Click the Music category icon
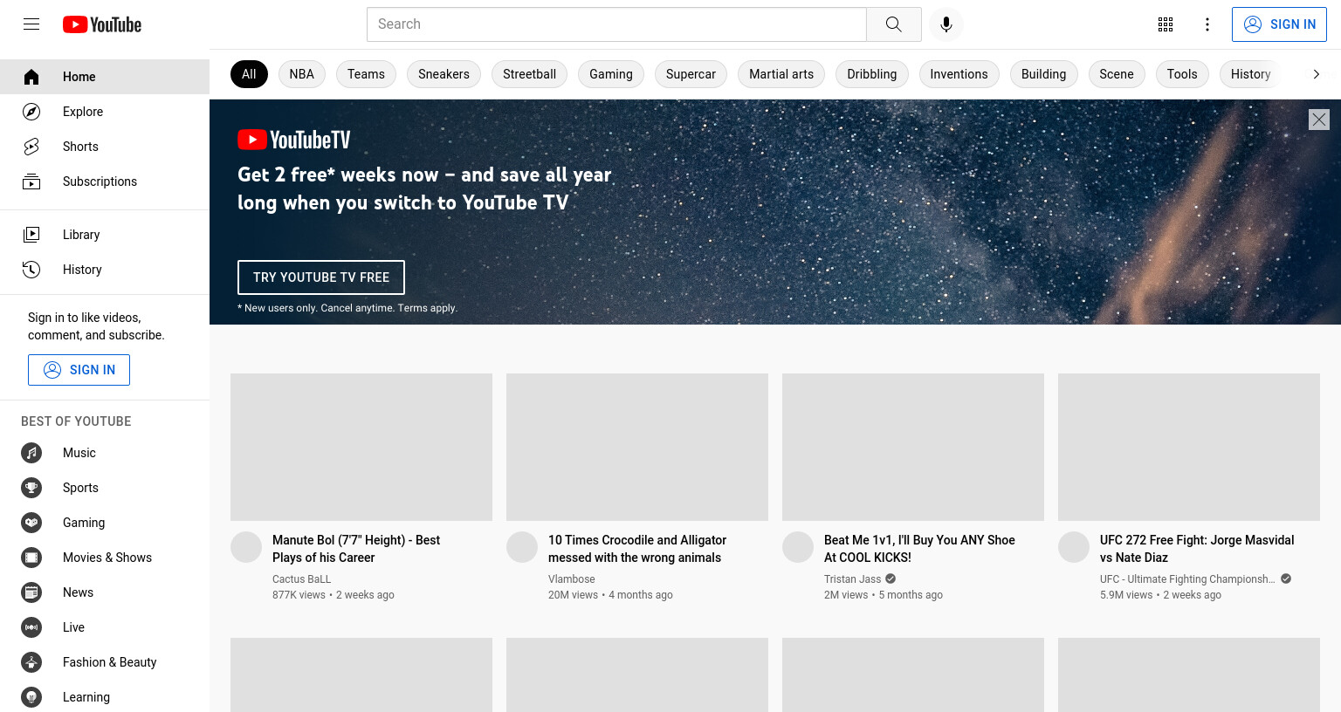The image size is (1341, 712). (x=31, y=453)
